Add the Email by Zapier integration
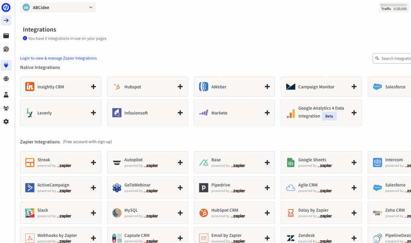 coord(267,238)
